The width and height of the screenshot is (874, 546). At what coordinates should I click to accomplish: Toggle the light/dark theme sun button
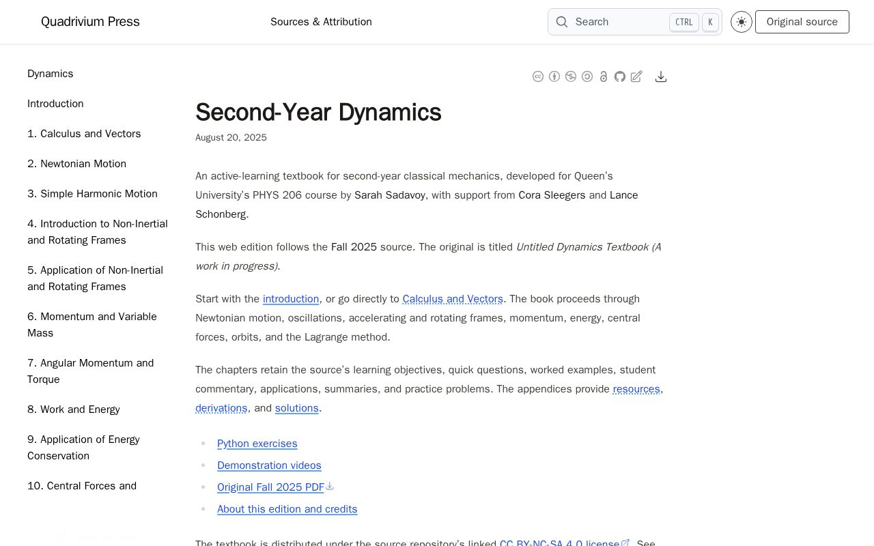click(x=742, y=22)
